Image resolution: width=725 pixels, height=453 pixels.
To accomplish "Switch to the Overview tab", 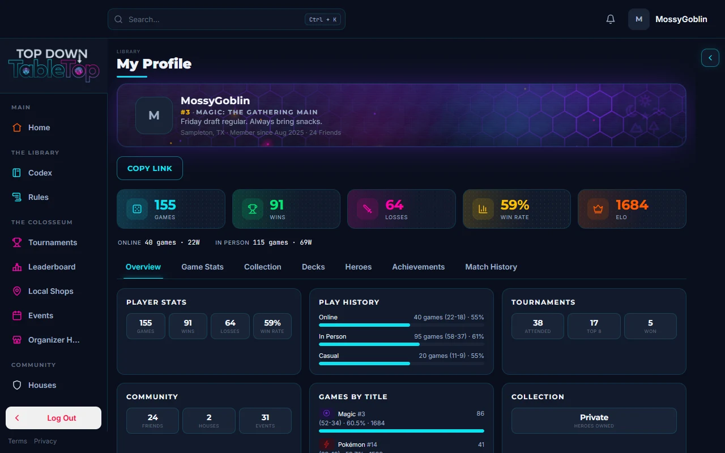I will 143,267.
